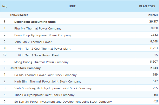Click Roman numeral I in No. column
Image resolution: width=159 pixels, height=105 pixels.
click(x=5, y=21)
